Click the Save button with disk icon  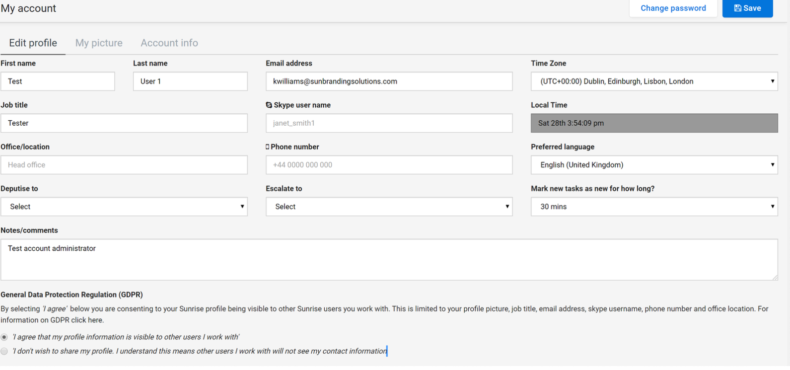(747, 8)
